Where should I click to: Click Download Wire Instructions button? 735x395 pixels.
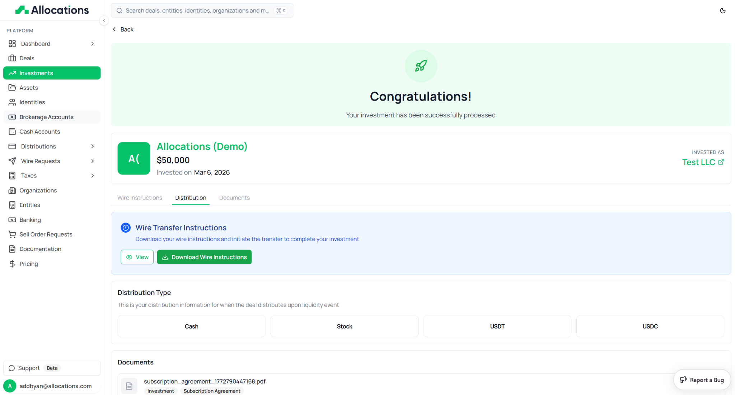coord(204,257)
